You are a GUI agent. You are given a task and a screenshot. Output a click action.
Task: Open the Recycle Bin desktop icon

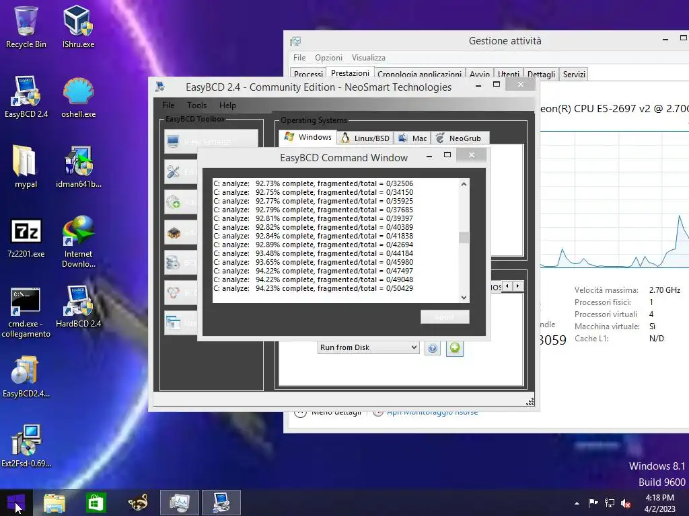(x=26, y=27)
